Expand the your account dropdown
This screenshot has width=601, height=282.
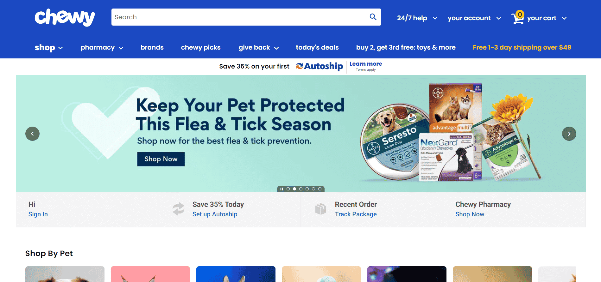[474, 18]
